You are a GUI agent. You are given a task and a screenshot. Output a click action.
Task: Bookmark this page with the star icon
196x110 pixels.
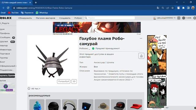point(172,8)
